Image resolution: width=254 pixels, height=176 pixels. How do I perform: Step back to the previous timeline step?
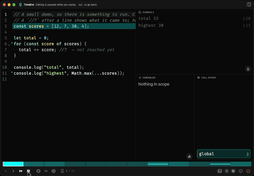click(x=6, y=171)
